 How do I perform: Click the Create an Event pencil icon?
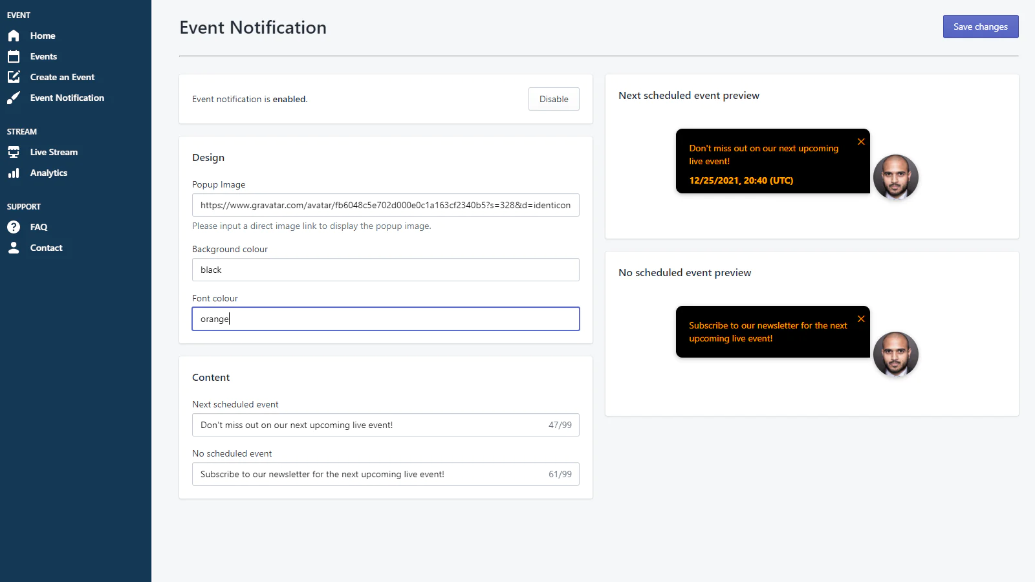[14, 77]
